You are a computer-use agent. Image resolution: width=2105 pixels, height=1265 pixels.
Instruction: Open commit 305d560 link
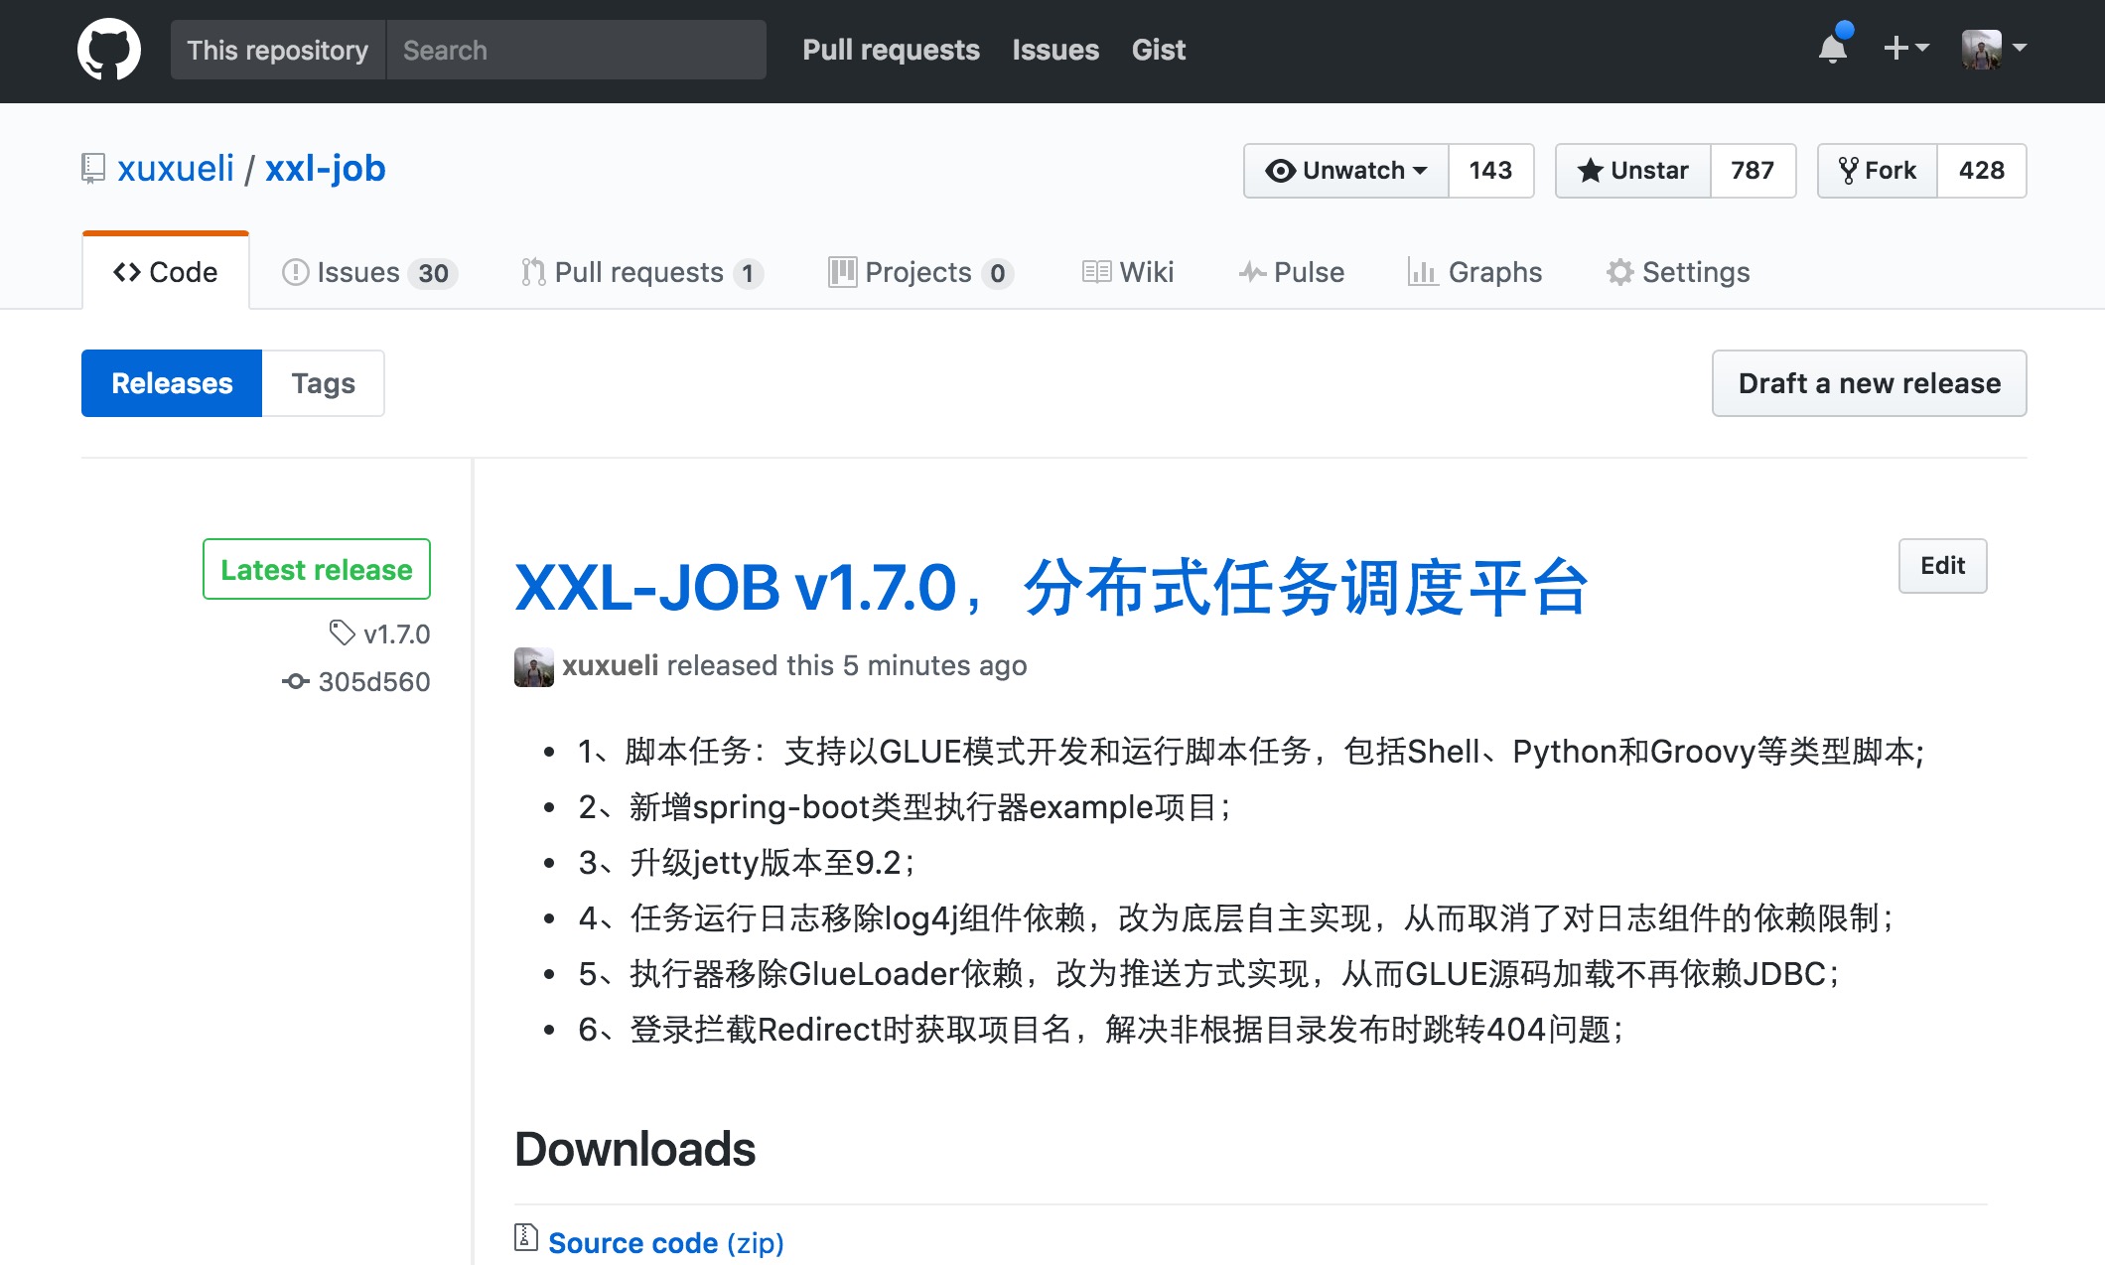click(x=373, y=682)
